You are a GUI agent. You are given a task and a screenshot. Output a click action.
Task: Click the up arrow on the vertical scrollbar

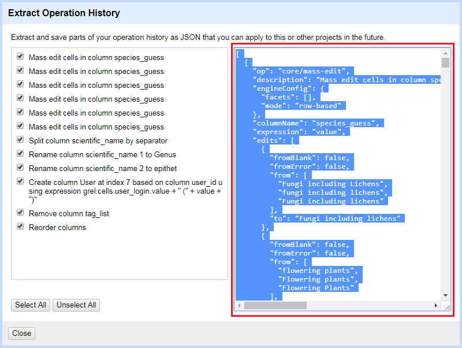point(445,53)
